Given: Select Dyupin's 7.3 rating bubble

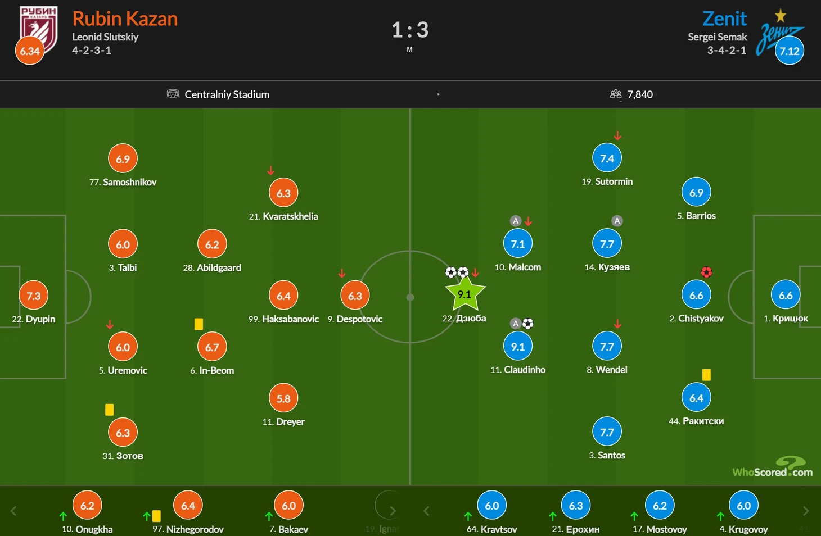Looking at the screenshot, I should (34, 296).
